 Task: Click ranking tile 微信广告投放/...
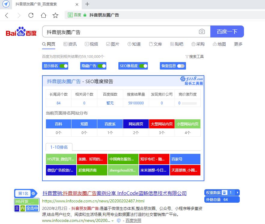(61, 170)
